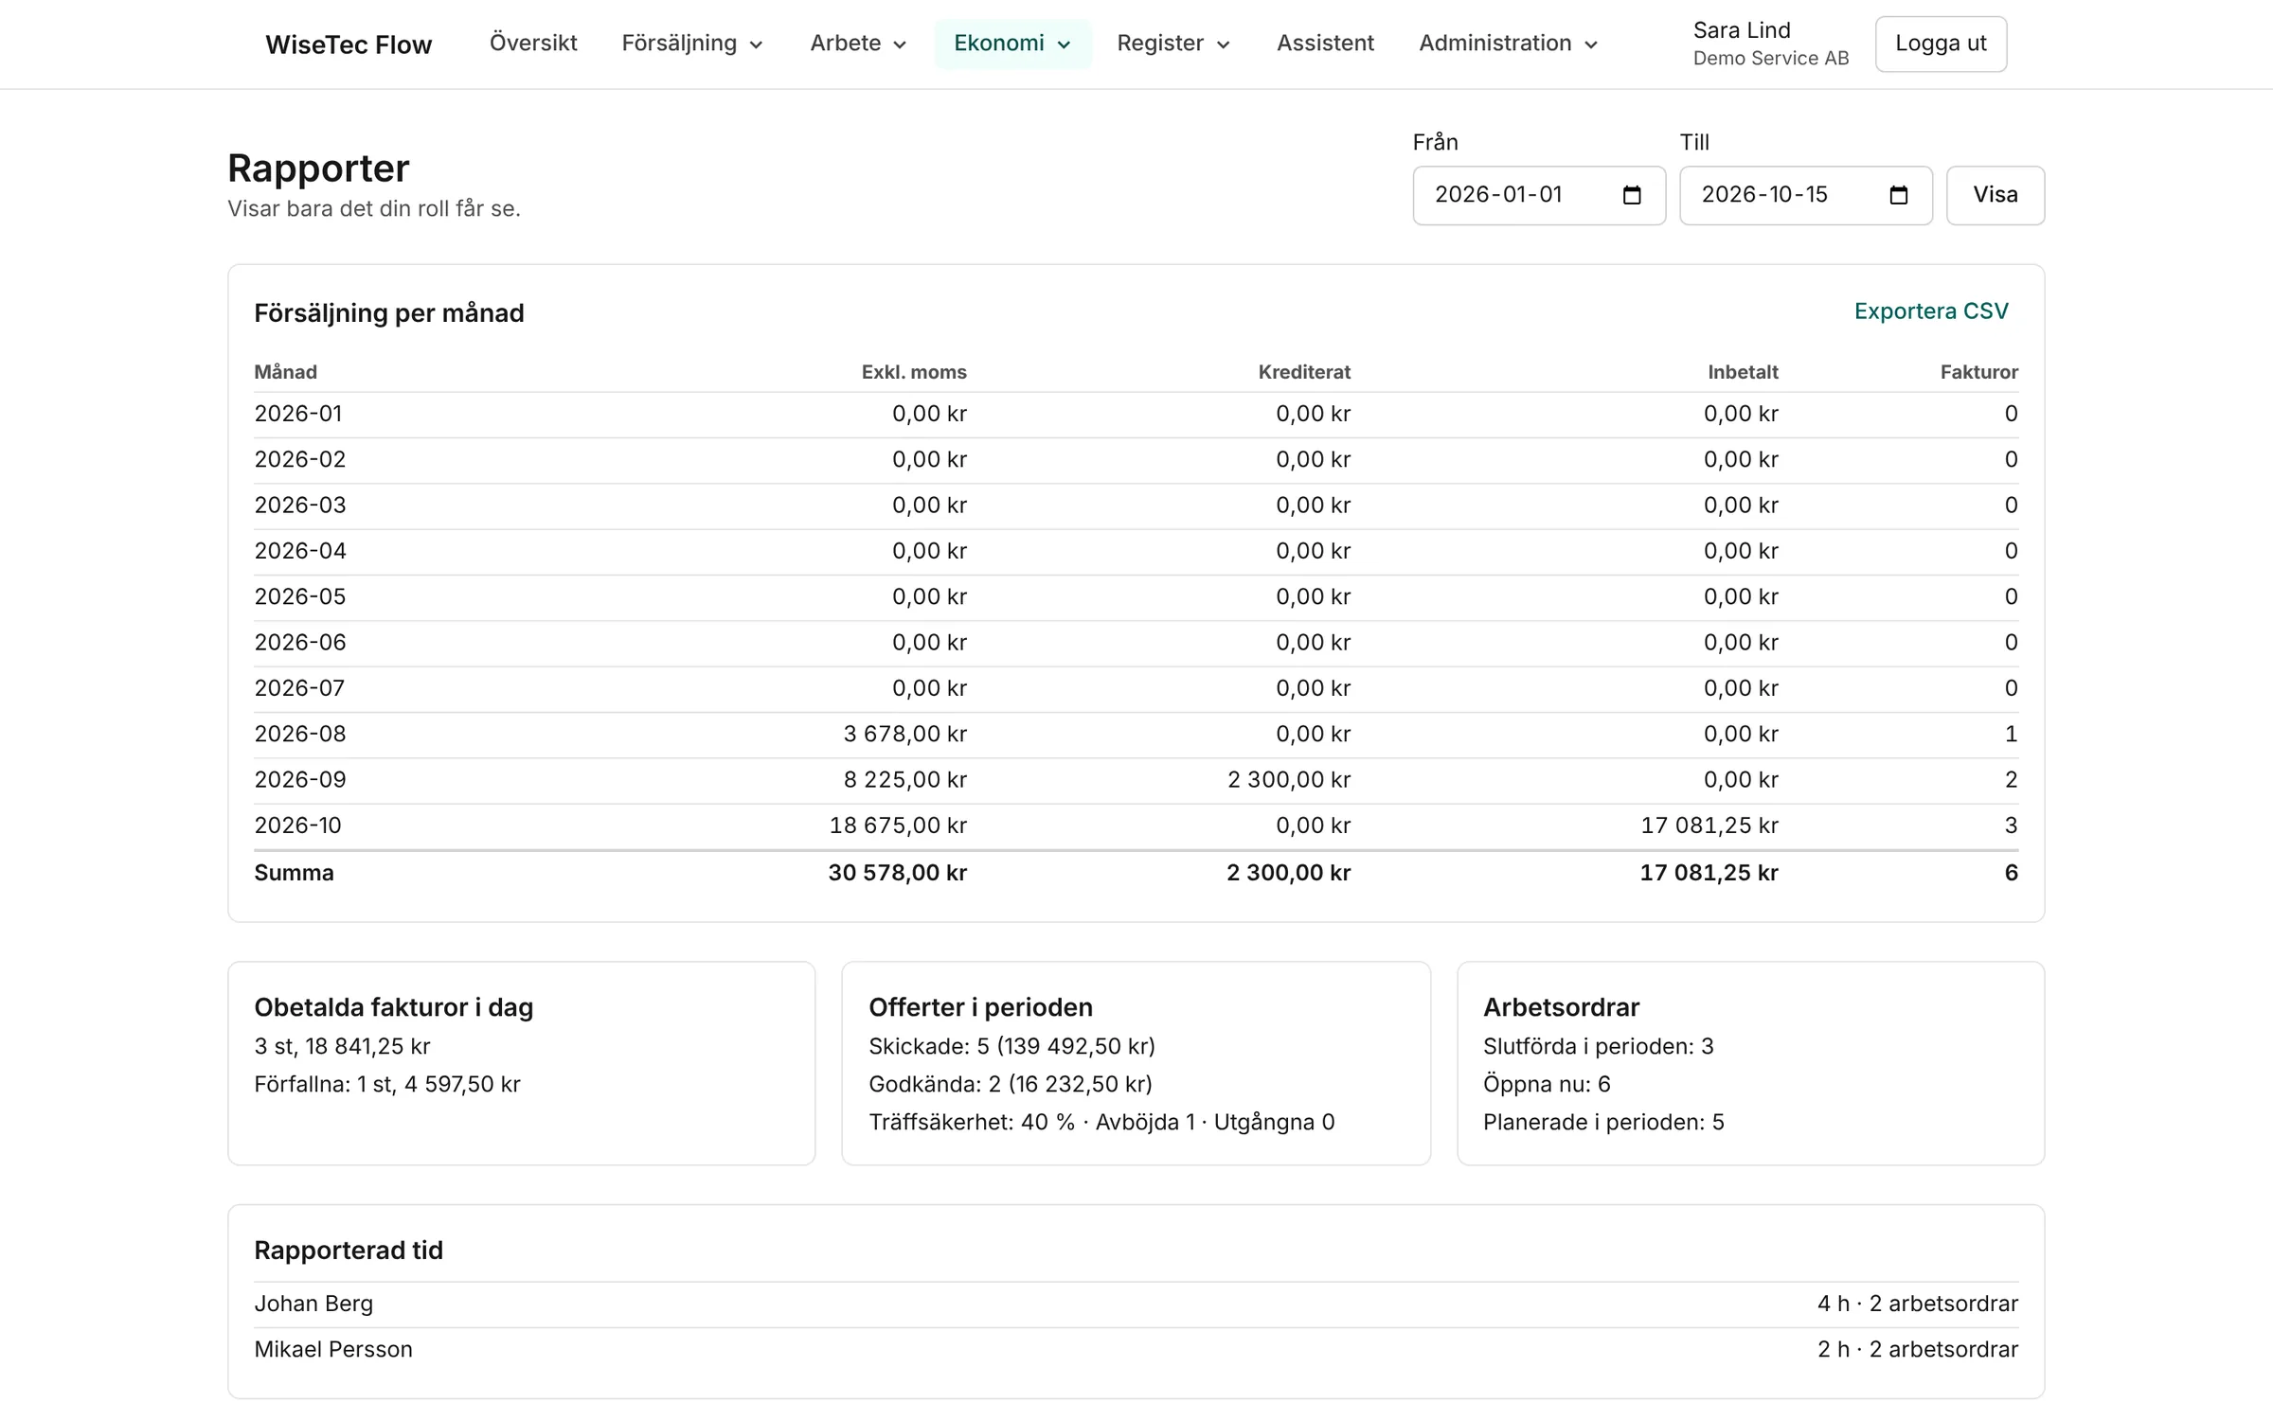This screenshot has width=2273, height=1420.
Task: Expand the Försäljning menu
Action: pyautogui.click(x=692, y=44)
